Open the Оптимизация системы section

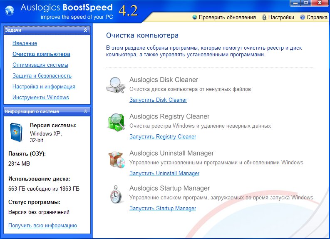click(x=40, y=65)
